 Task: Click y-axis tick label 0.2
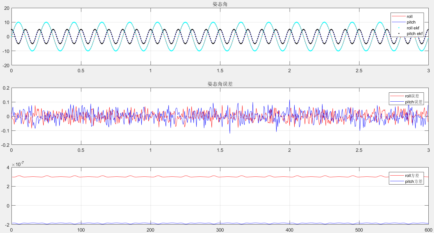6,88
